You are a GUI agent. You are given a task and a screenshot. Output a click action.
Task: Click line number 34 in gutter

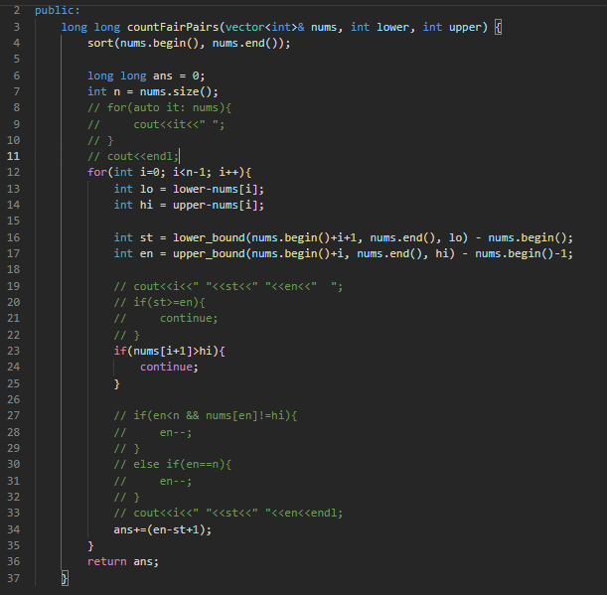(x=13, y=529)
